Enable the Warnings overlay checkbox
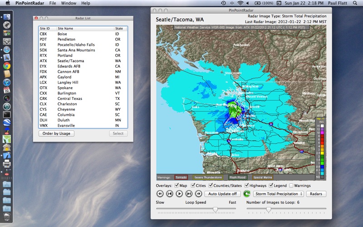Image resolution: width=363 pixels, height=227 pixels. tap(291, 186)
